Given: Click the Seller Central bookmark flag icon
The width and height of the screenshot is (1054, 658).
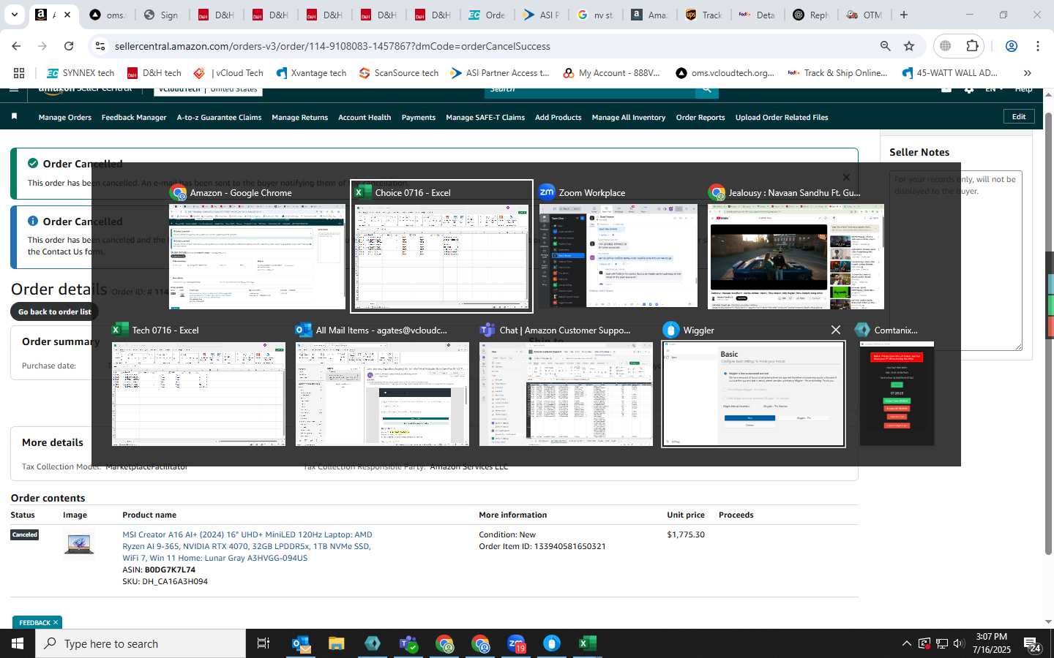Looking at the screenshot, I should pos(14,117).
